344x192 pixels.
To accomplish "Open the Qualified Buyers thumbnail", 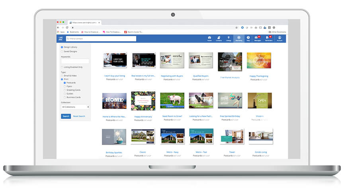I will pyautogui.click(x=201, y=60).
